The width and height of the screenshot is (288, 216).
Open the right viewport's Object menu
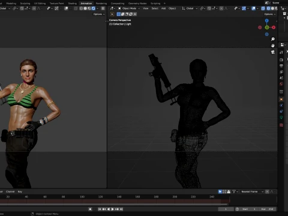point(172,8)
